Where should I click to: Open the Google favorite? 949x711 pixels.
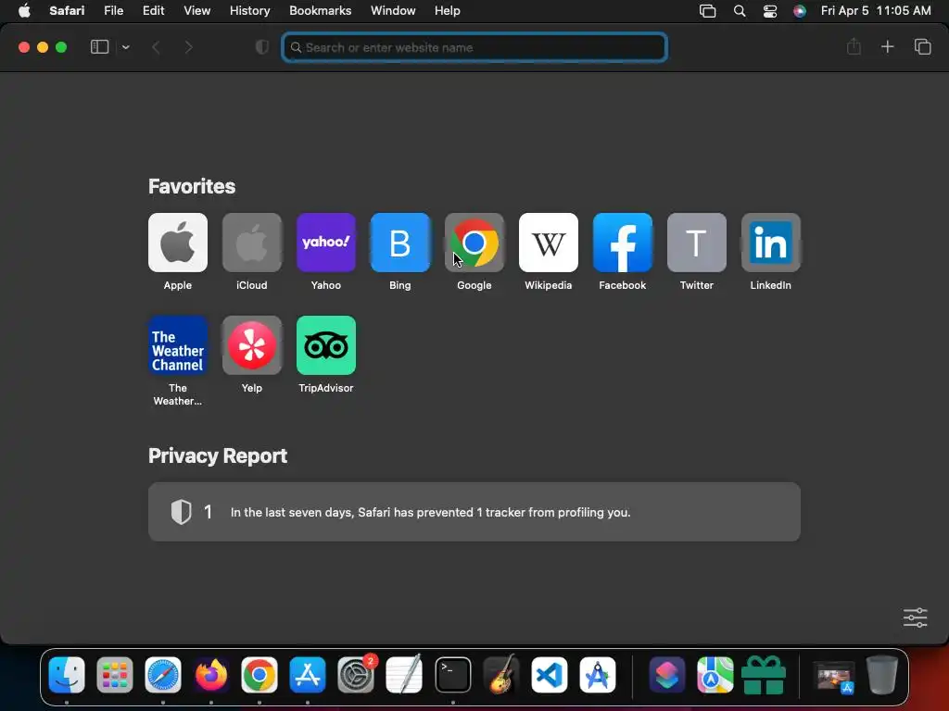(x=474, y=243)
